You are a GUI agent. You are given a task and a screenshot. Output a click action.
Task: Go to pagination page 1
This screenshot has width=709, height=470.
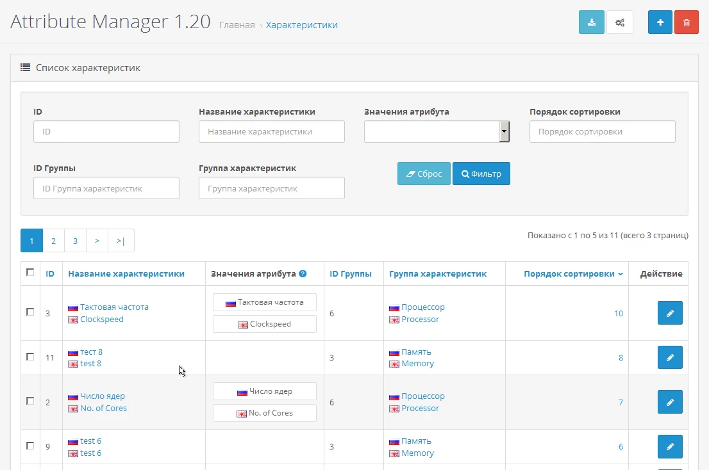[31, 241]
